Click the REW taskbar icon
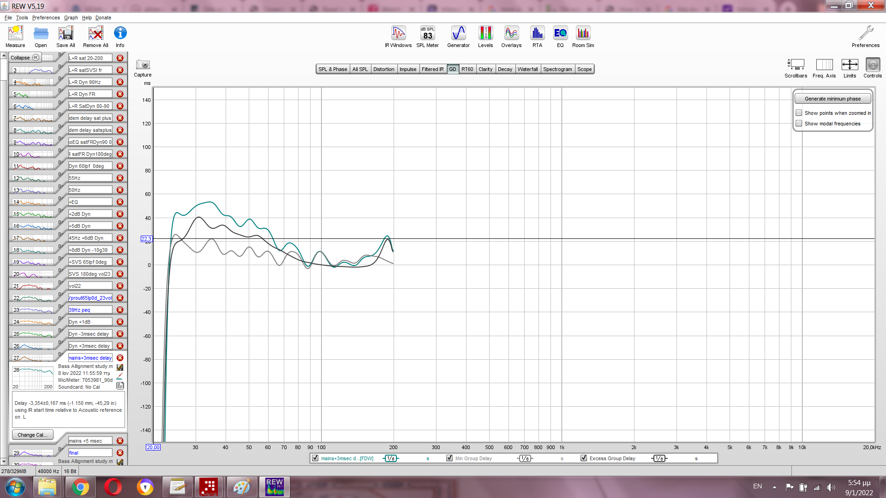This screenshot has height=498, width=886. (275, 487)
